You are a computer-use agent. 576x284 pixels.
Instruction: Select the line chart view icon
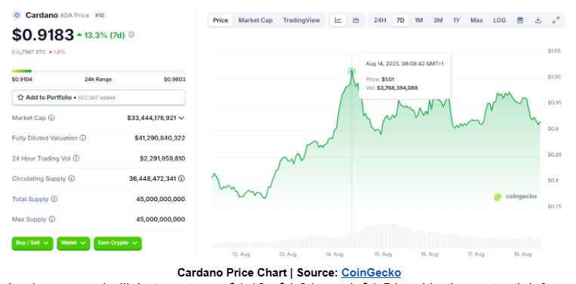click(x=338, y=20)
